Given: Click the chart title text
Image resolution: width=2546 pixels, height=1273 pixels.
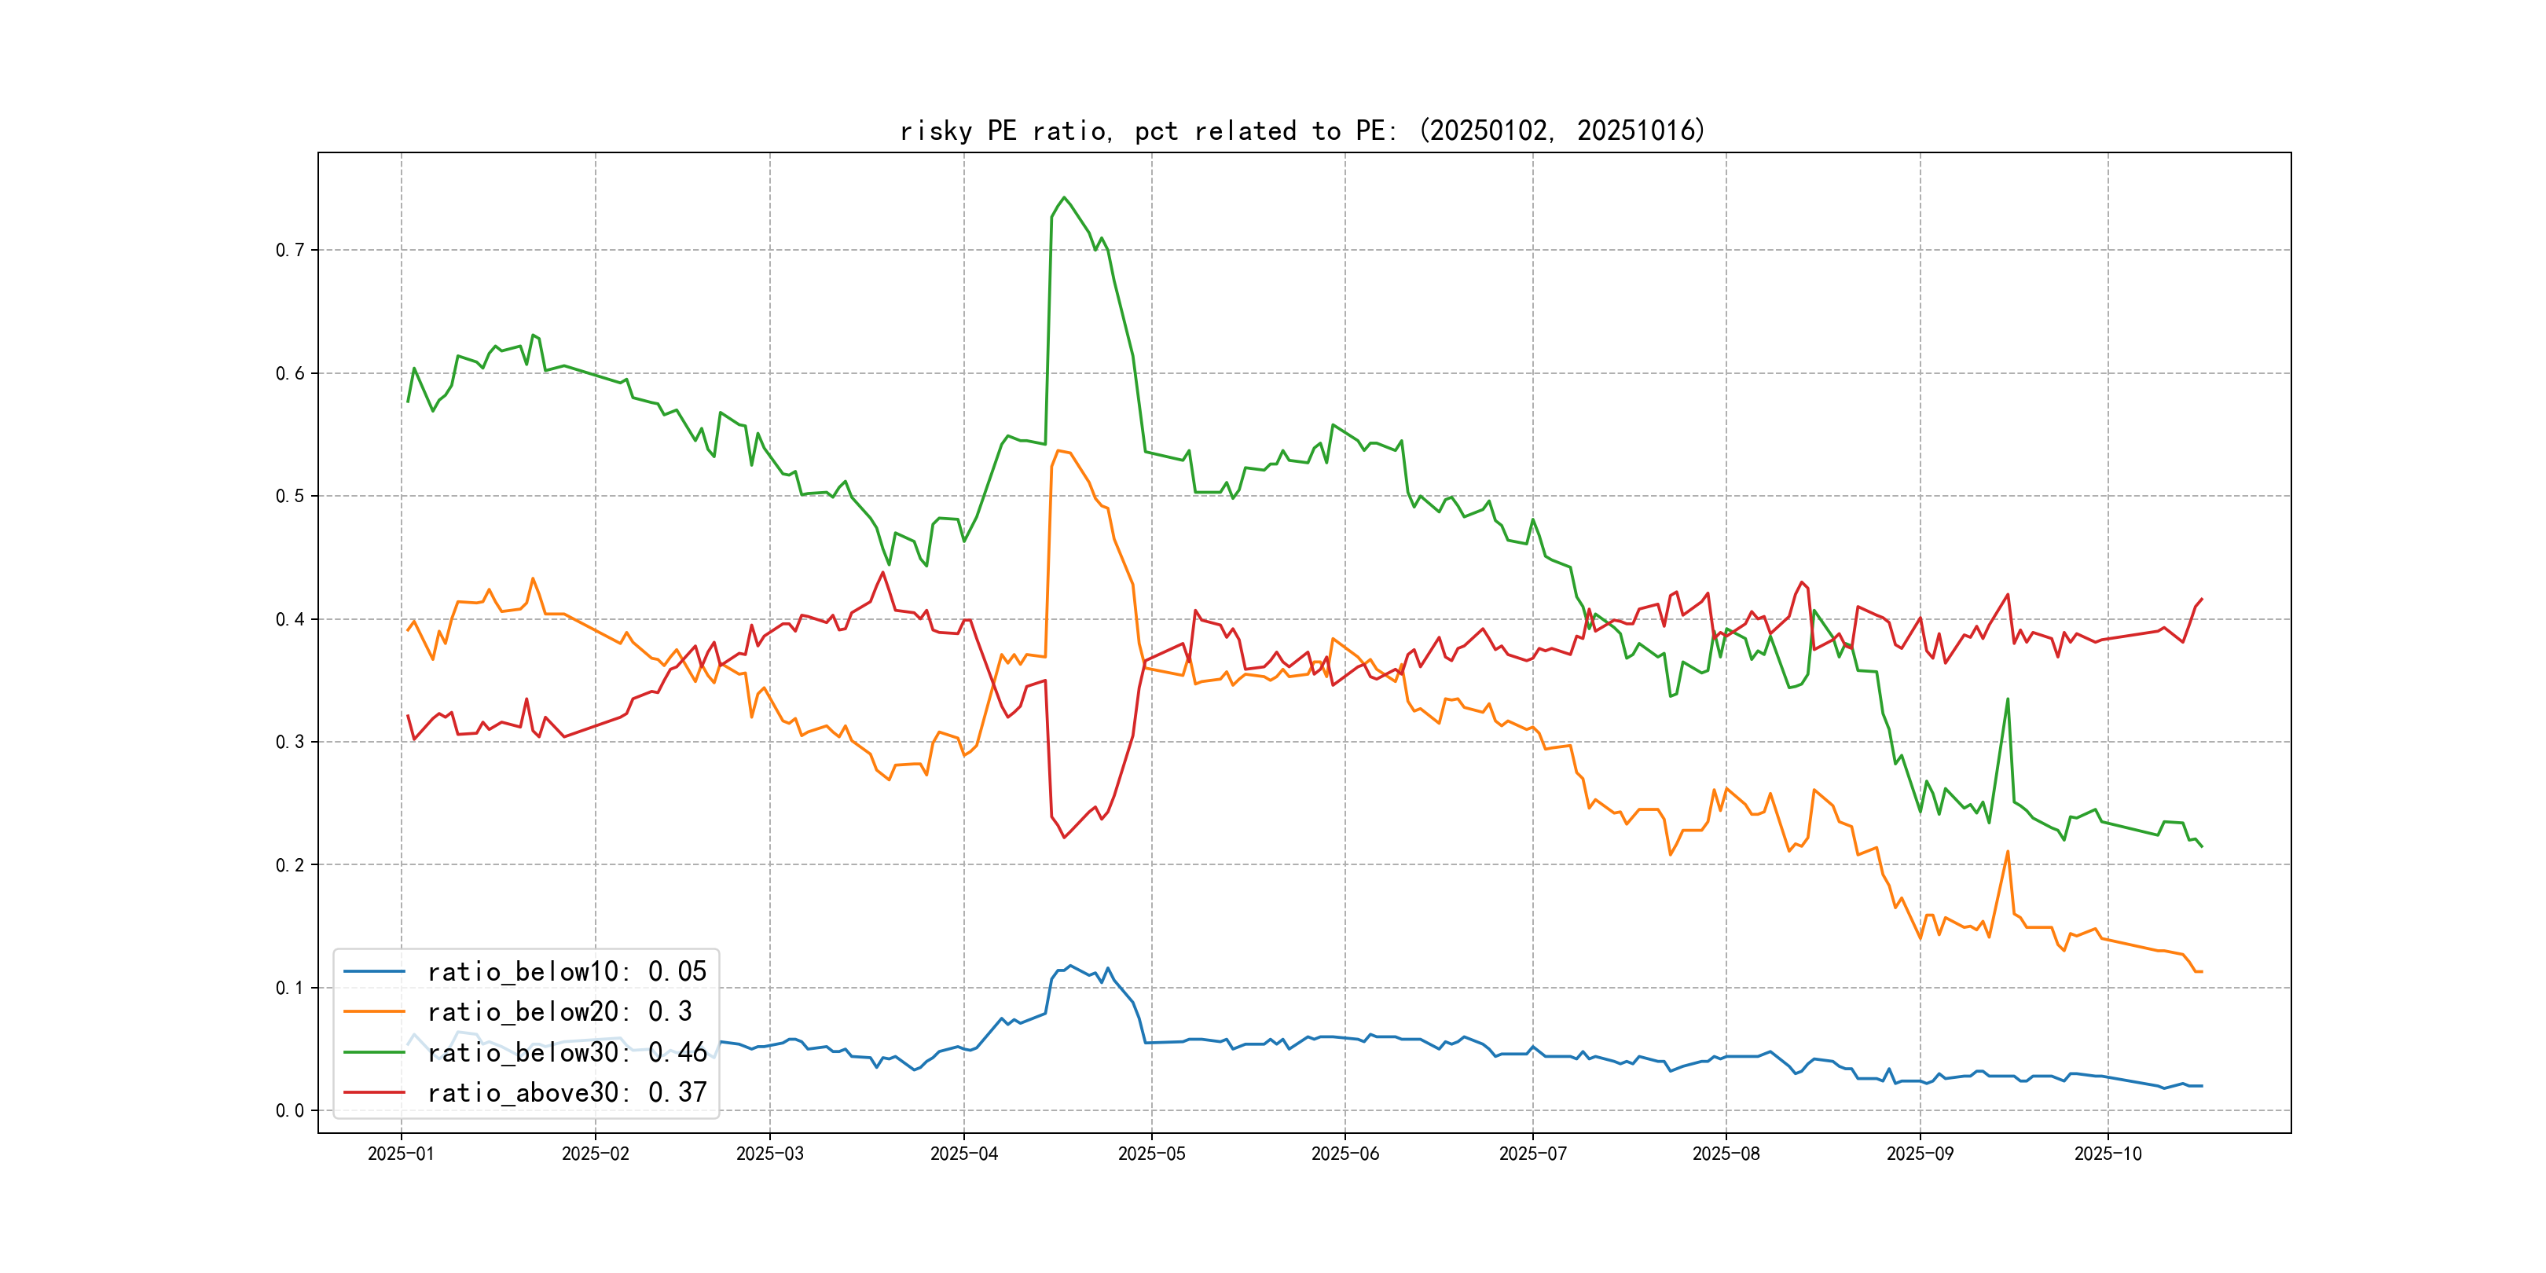Looking at the screenshot, I should [x=1301, y=130].
